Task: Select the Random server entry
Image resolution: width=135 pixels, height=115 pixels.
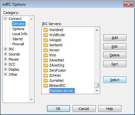Action: click(62, 91)
